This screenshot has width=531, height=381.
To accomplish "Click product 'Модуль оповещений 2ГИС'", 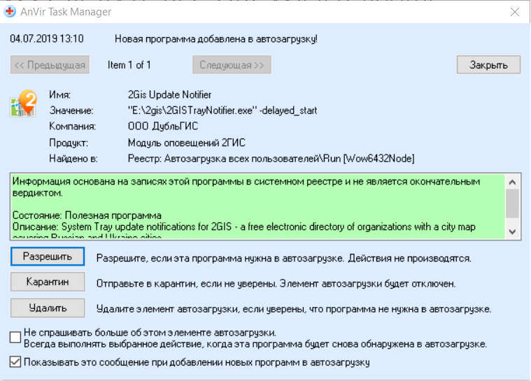I will point(186,143).
